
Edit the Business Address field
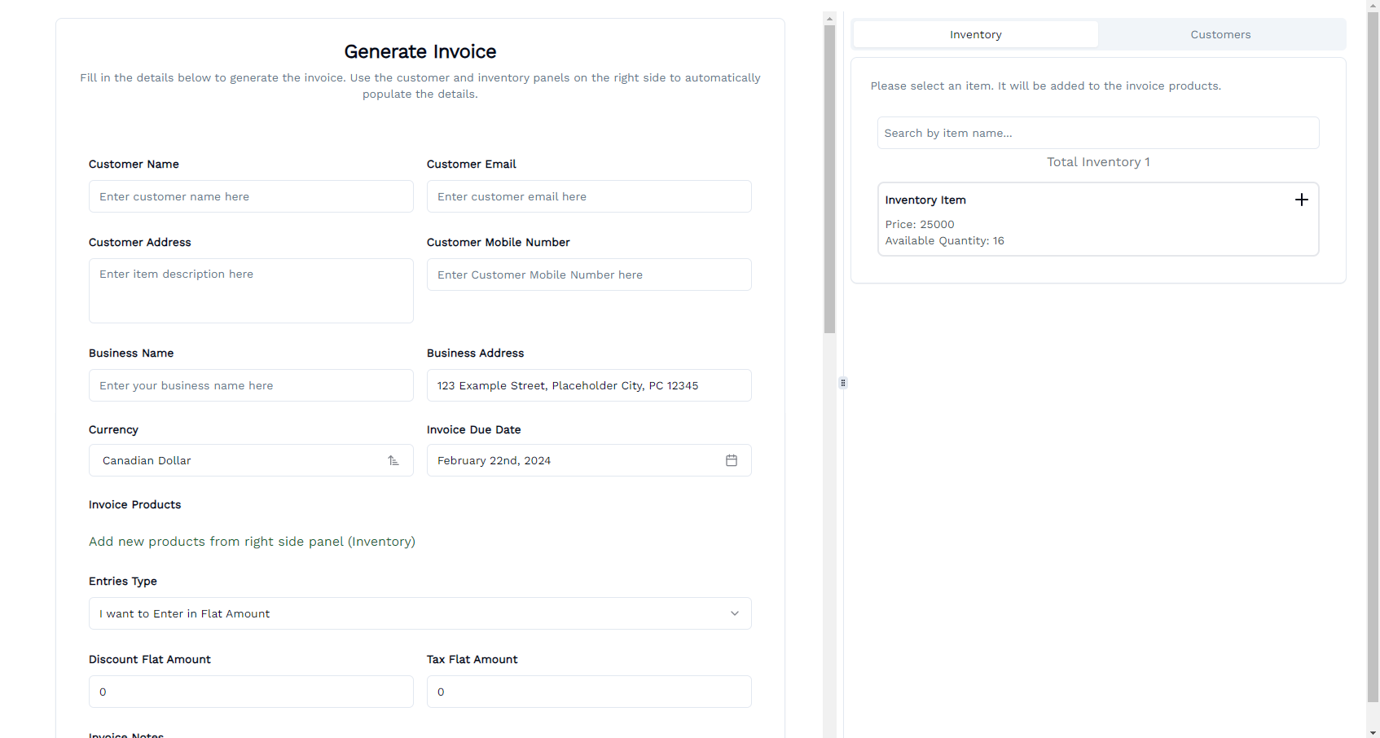(589, 385)
